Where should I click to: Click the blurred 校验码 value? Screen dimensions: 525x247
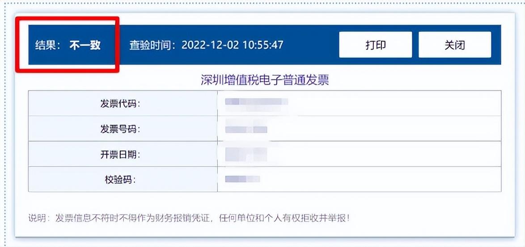[x=242, y=179]
